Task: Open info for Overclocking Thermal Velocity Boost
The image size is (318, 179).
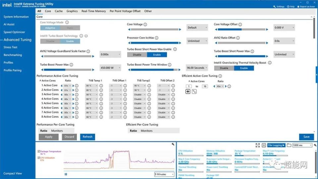Action: (270, 63)
